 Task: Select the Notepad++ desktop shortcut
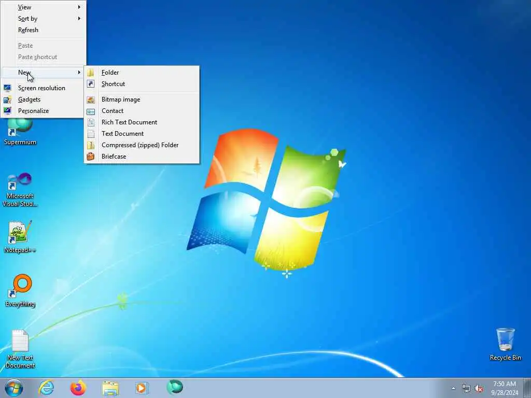tap(20, 236)
